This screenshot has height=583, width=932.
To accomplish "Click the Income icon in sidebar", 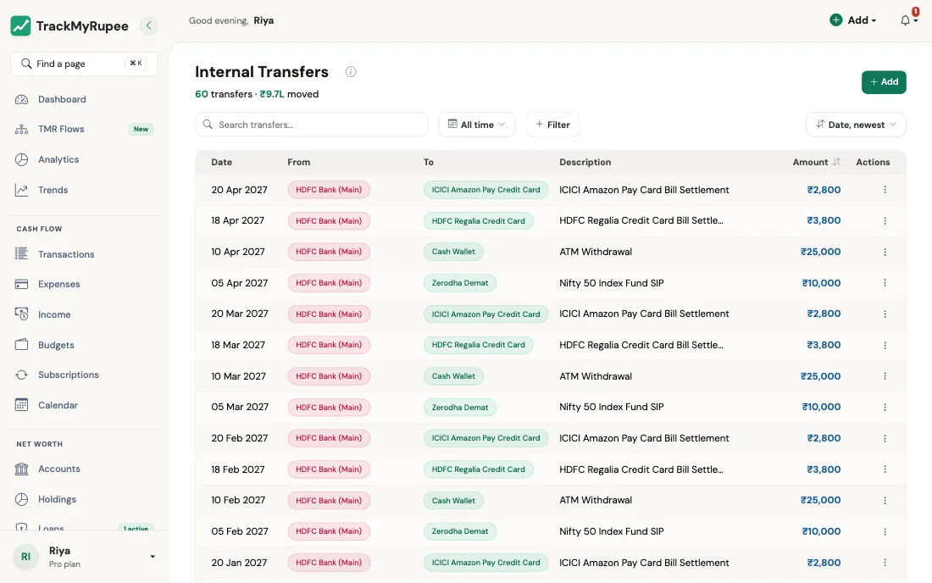I will click(x=21, y=314).
